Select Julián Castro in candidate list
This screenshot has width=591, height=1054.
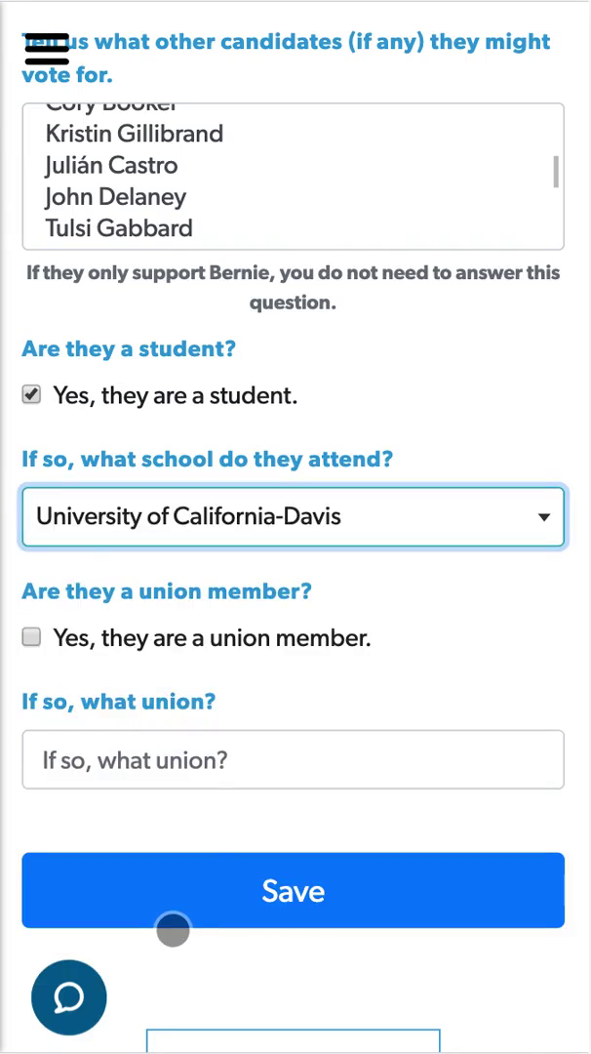(111, 165)
